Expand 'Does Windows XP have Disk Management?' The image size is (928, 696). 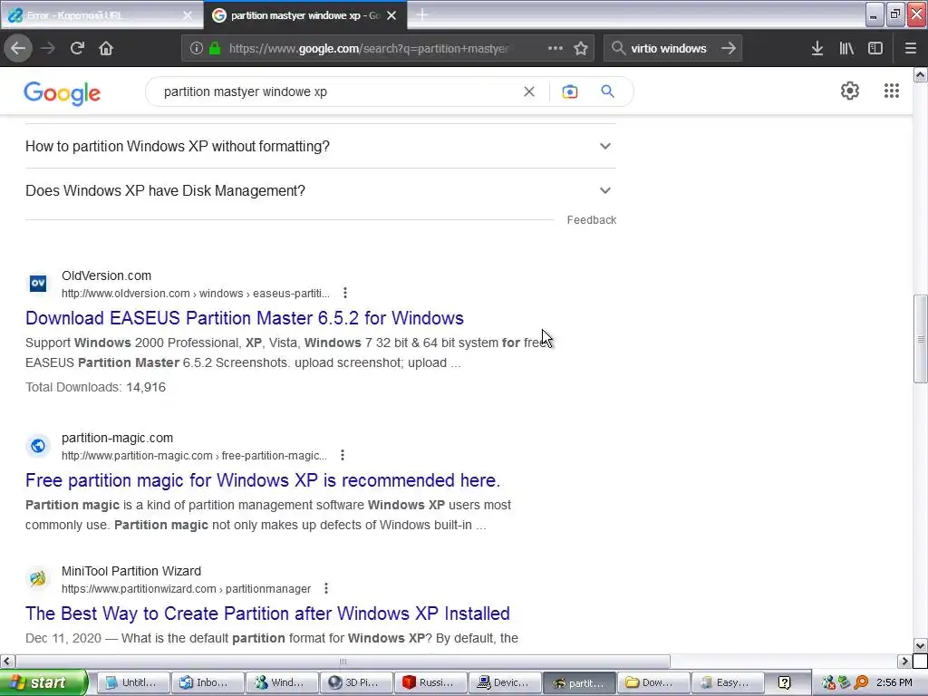coord(321,190)
